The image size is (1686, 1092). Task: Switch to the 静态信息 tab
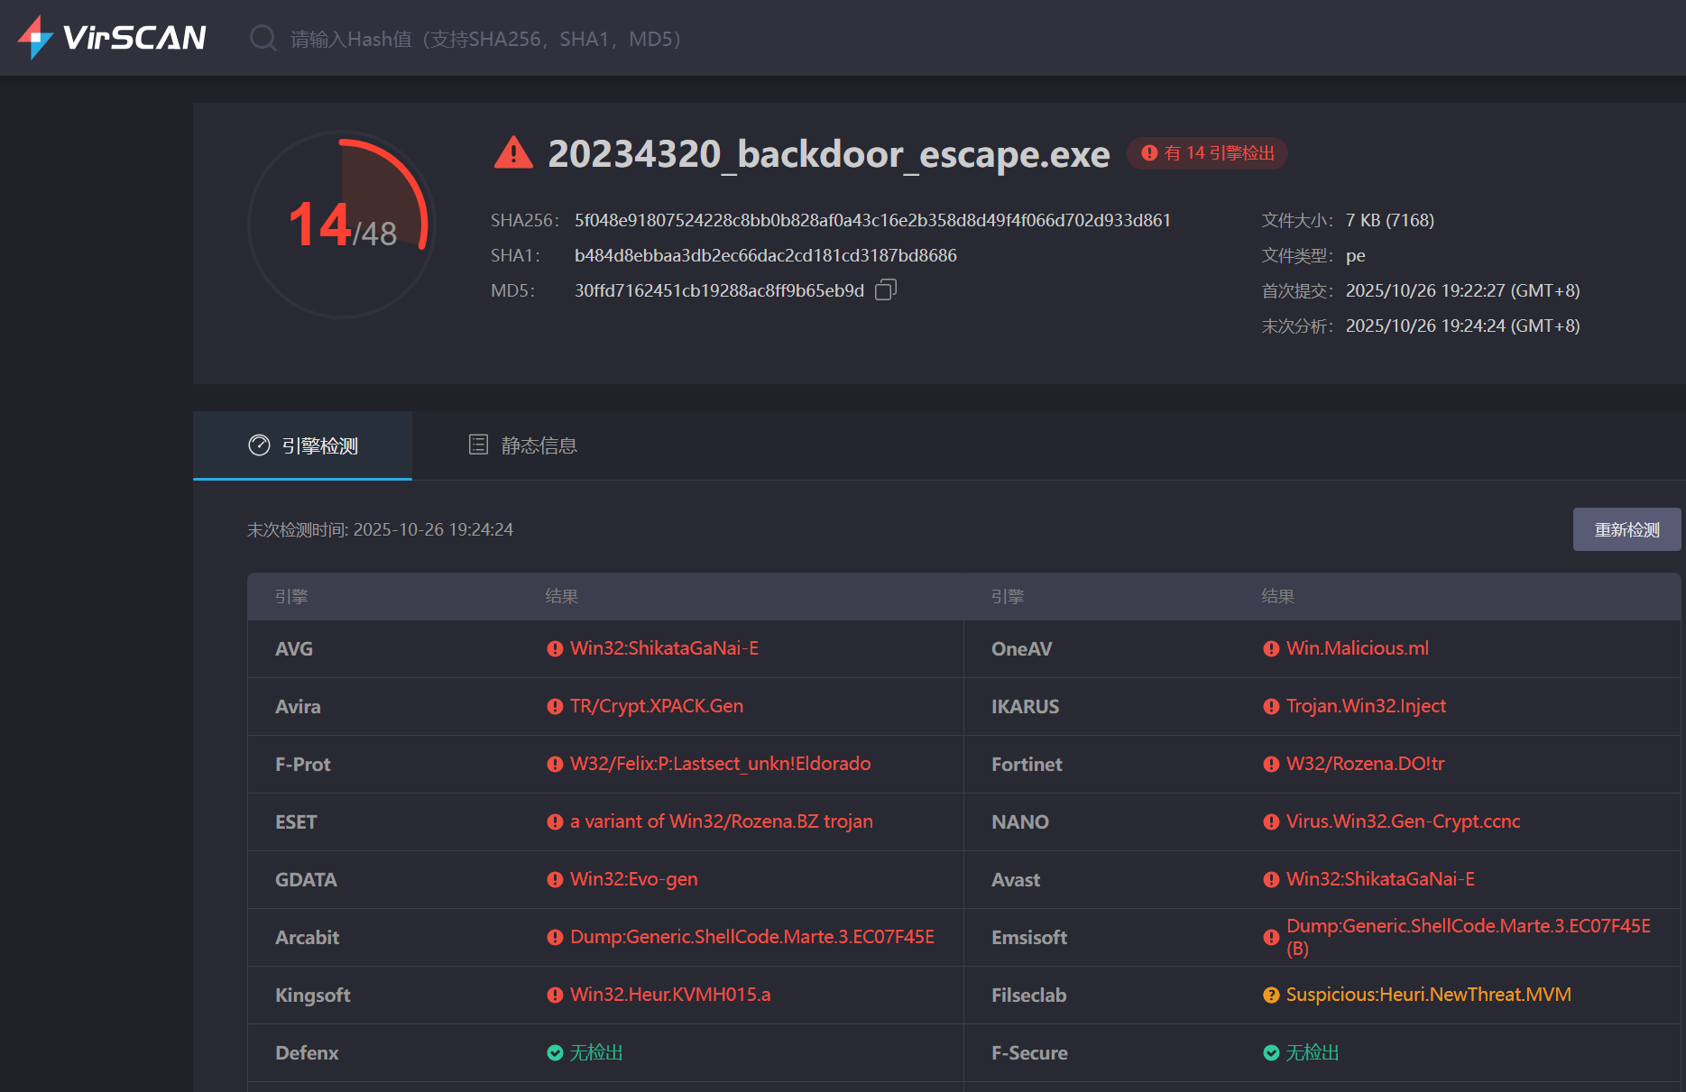pyautogui.click(x=523, y=445)
